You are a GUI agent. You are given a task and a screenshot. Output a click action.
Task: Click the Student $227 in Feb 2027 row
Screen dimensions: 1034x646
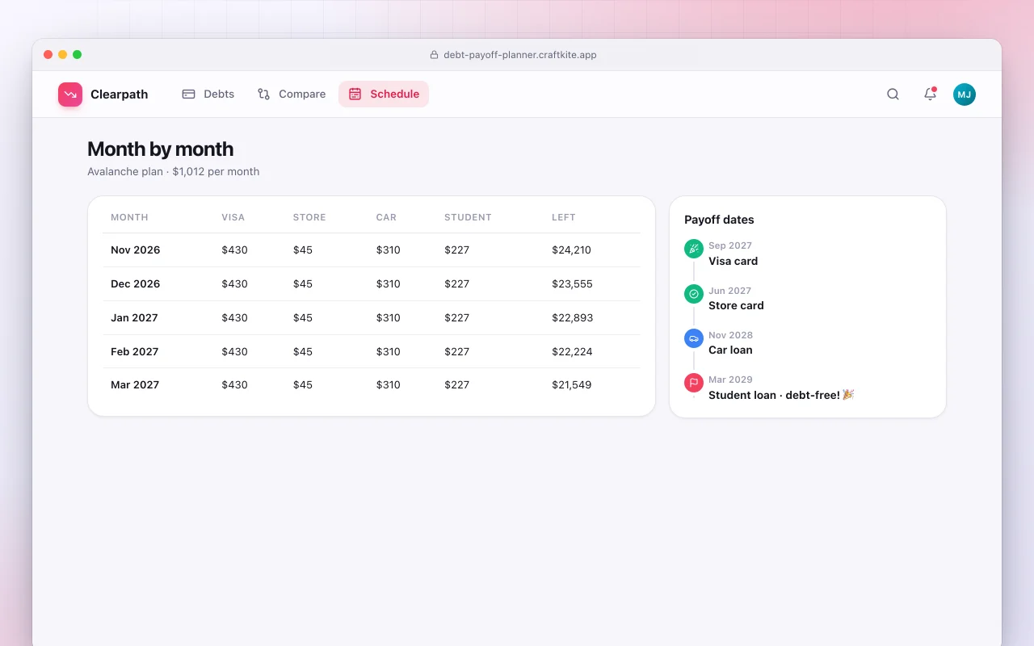457,352
